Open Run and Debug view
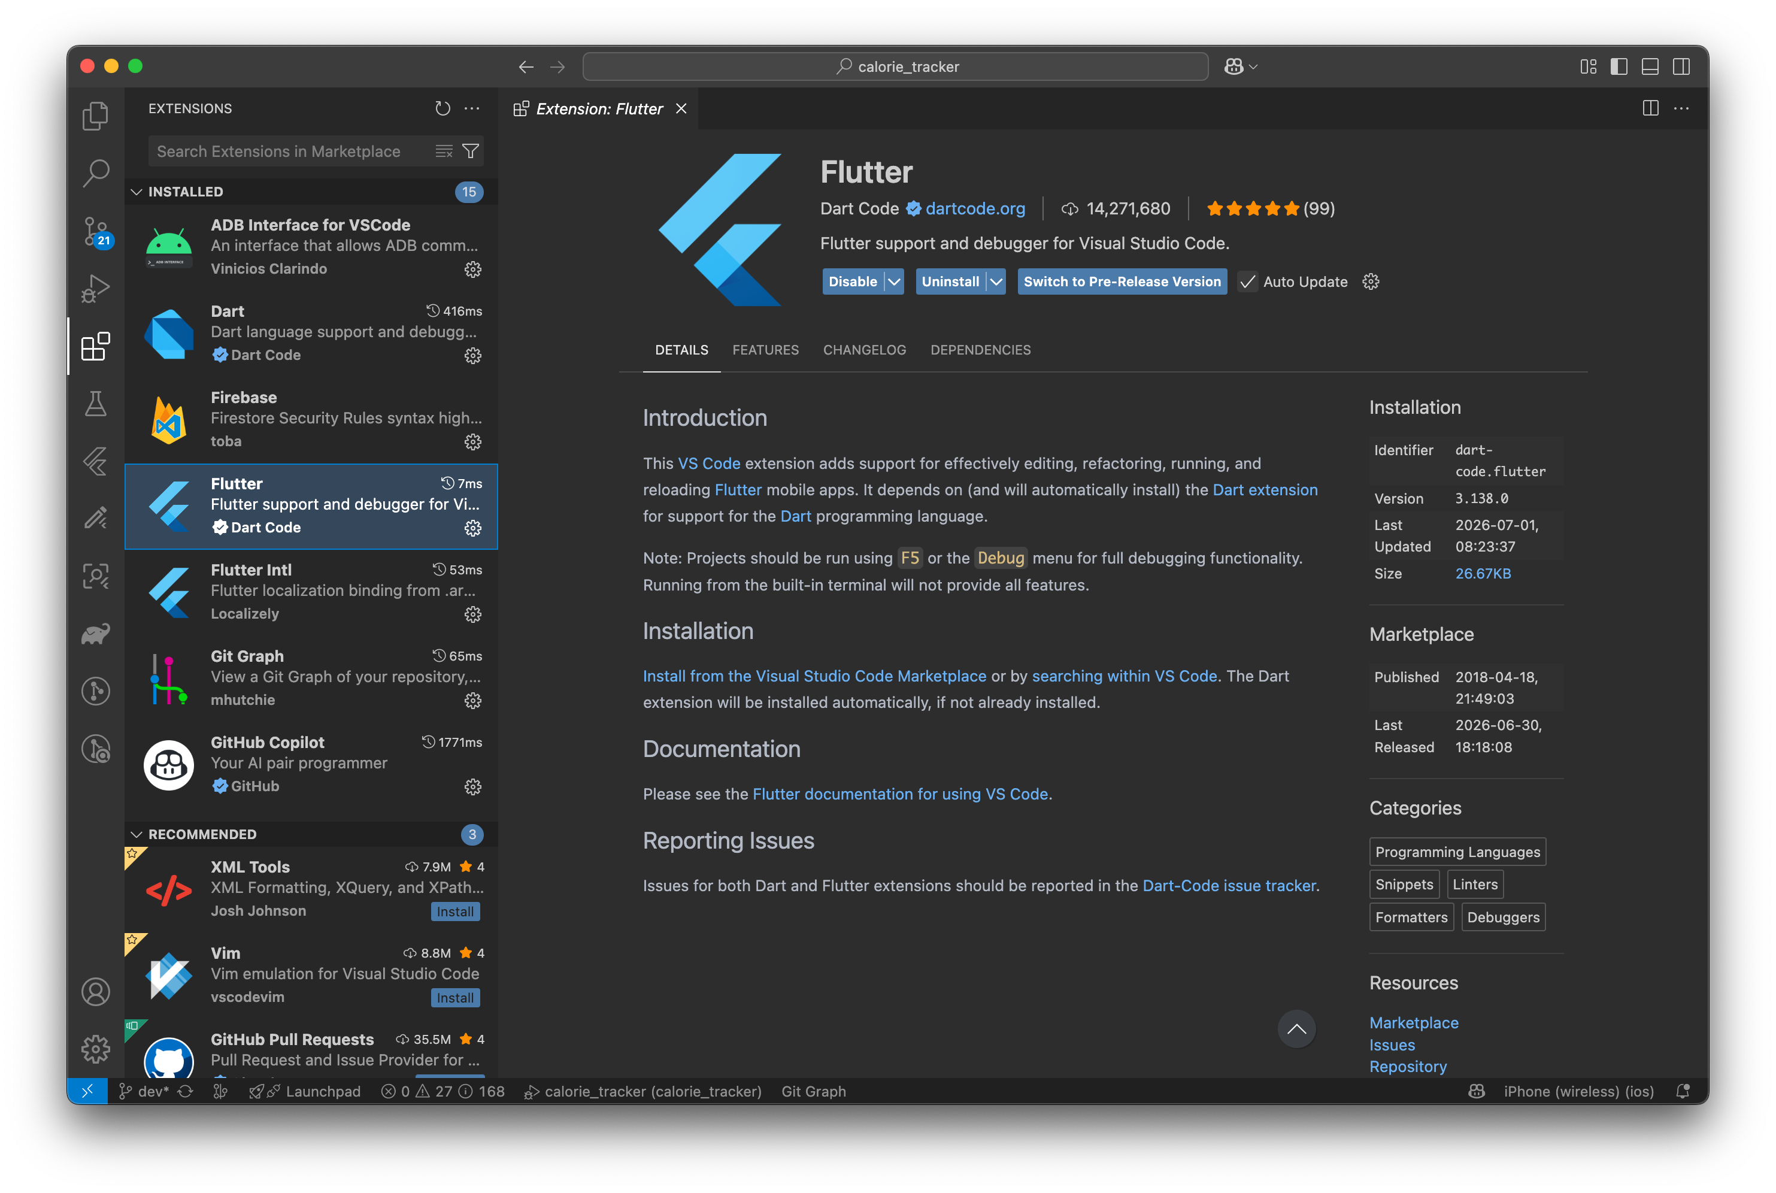The height and width of the screenshot is (1193, 1776). [x=96, y=288]
